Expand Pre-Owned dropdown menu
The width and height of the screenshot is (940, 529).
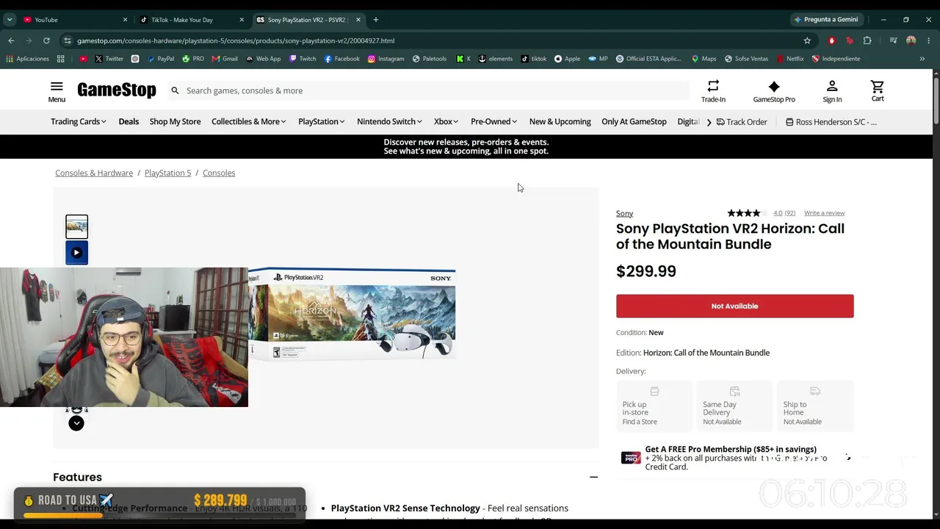(494, 122)
